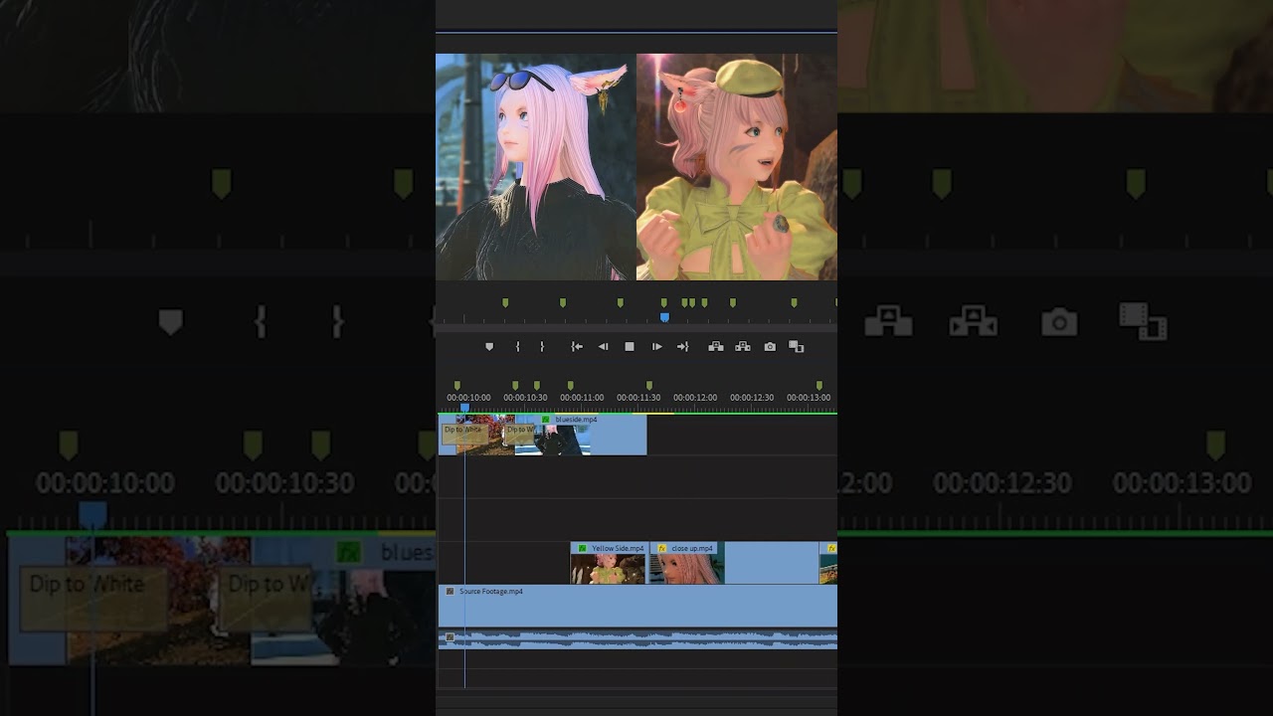Open Comparison View with the overlapping squares icon

pos(796,347)
